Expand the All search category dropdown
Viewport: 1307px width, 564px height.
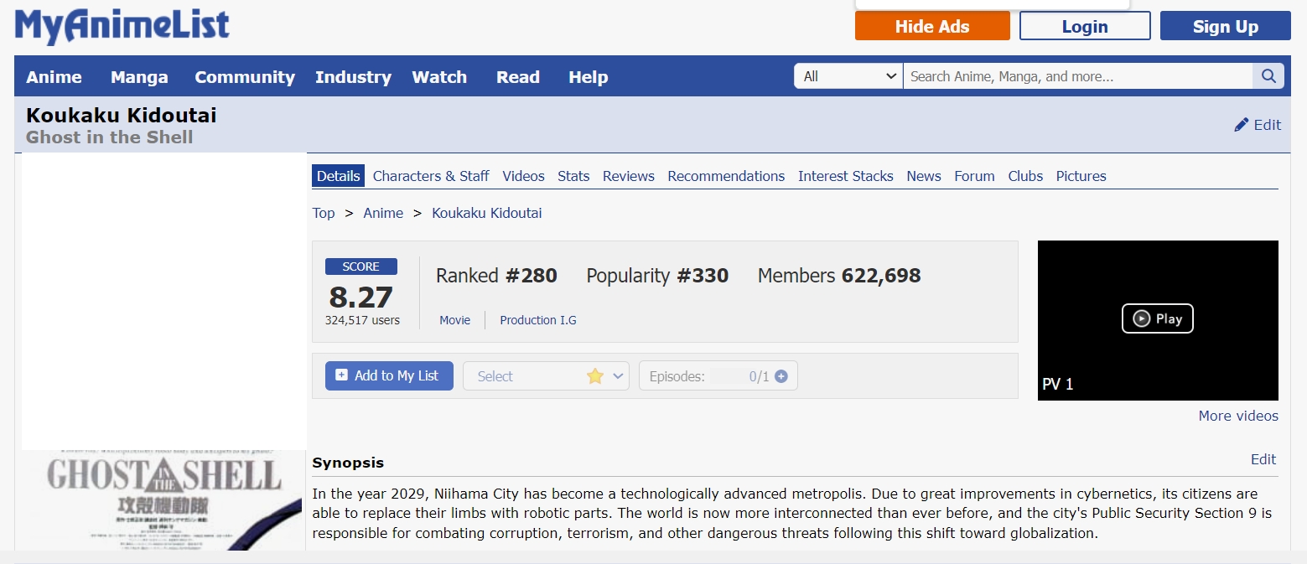[848, 76]
